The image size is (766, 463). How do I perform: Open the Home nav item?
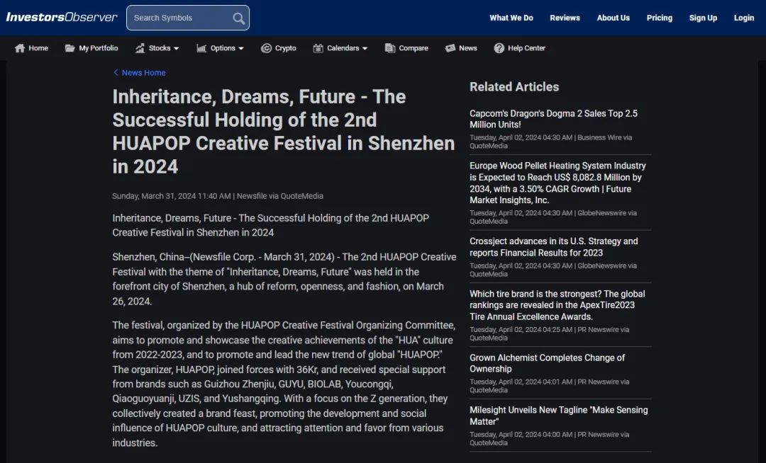tap(32, 47)
